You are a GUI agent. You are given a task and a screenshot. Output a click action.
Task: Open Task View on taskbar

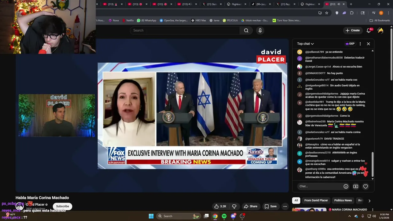click(206, 216)
